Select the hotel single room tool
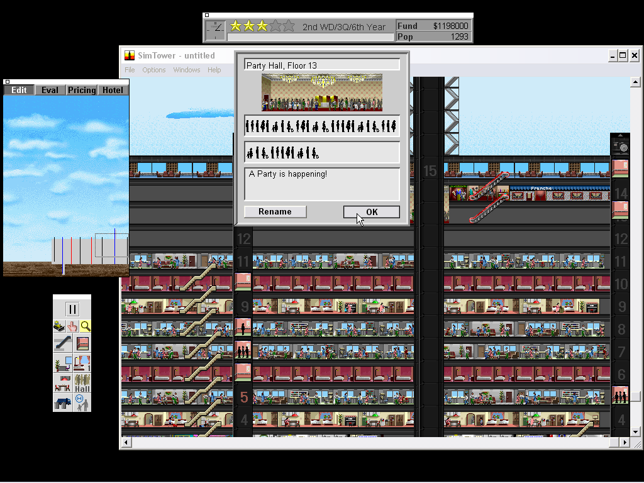The height and width of the screenshot is (483, 644). pos(82,363)
